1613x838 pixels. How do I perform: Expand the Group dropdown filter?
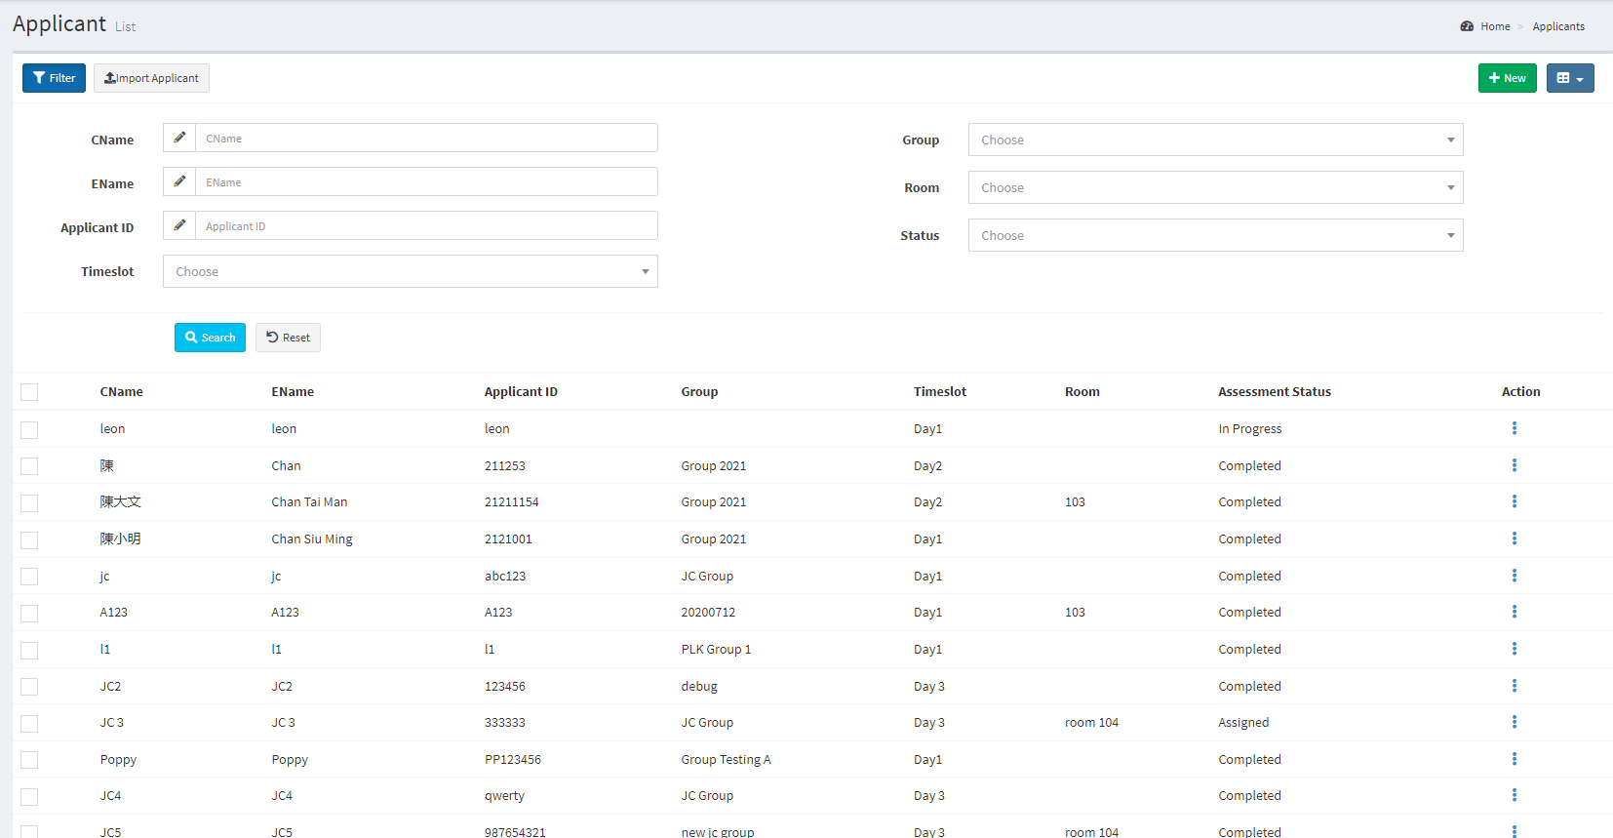tap(1214, 140)
